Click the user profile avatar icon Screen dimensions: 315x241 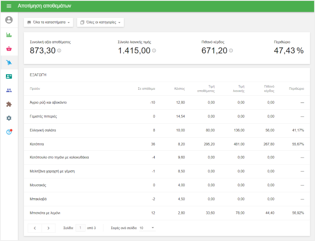coord(9,20)
